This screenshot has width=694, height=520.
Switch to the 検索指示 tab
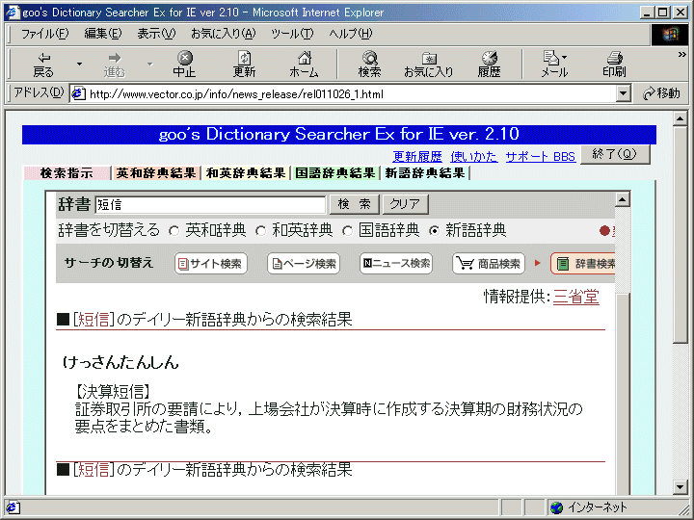point(67,173)
